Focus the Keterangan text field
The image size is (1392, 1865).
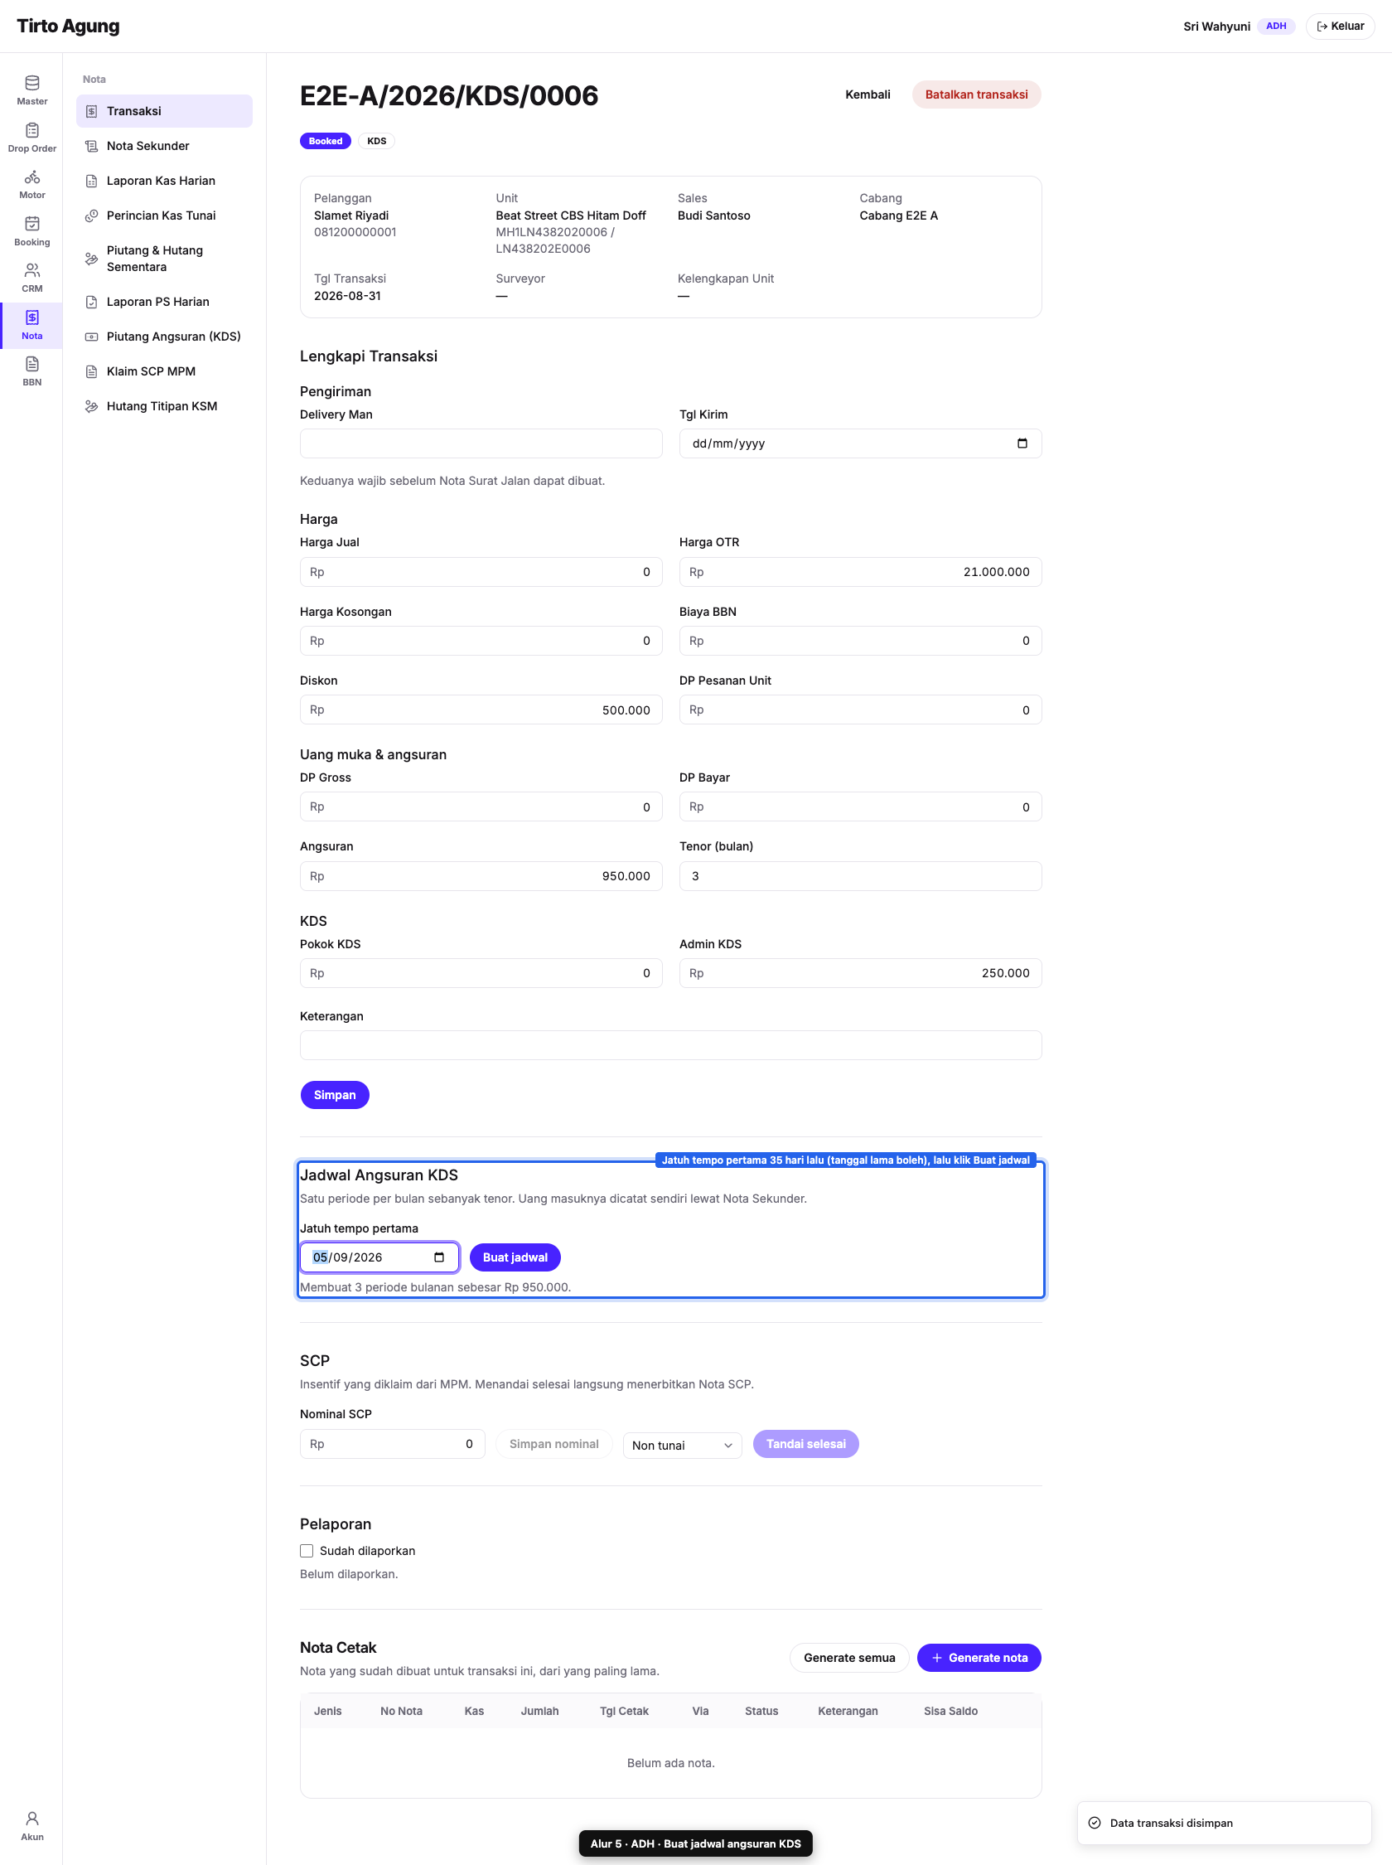[x=670, y=1045]
